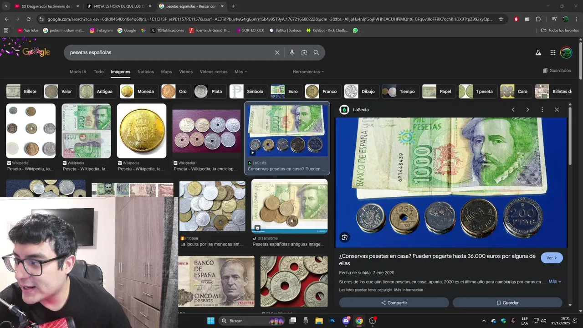Click the 'Más información' copyright link
Screen dimensions: 583x328
[x=409, y=290]
